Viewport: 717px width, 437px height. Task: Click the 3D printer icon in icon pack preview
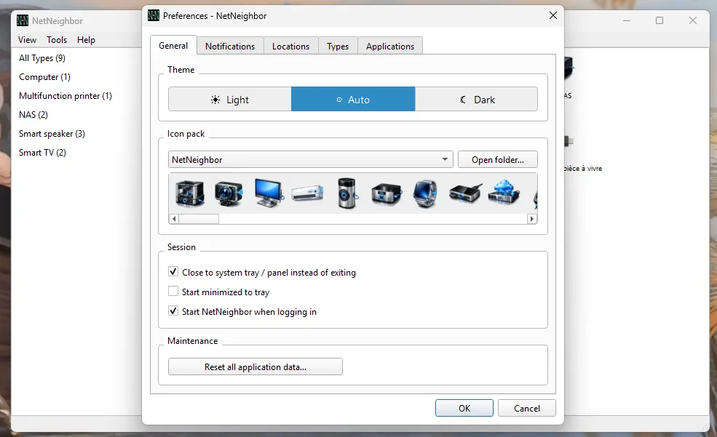[x=190, y=193]
